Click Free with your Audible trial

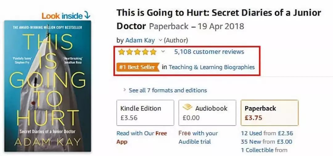point(198,137)
